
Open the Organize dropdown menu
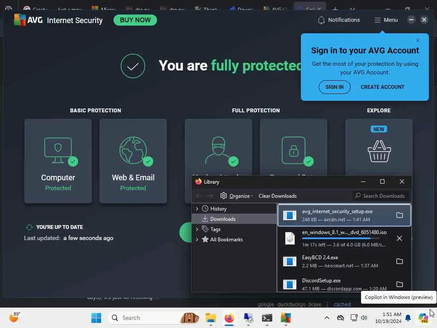click(x=236, y=196)
